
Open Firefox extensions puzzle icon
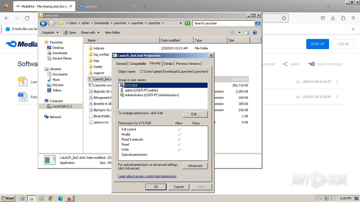tap(343, 18)
